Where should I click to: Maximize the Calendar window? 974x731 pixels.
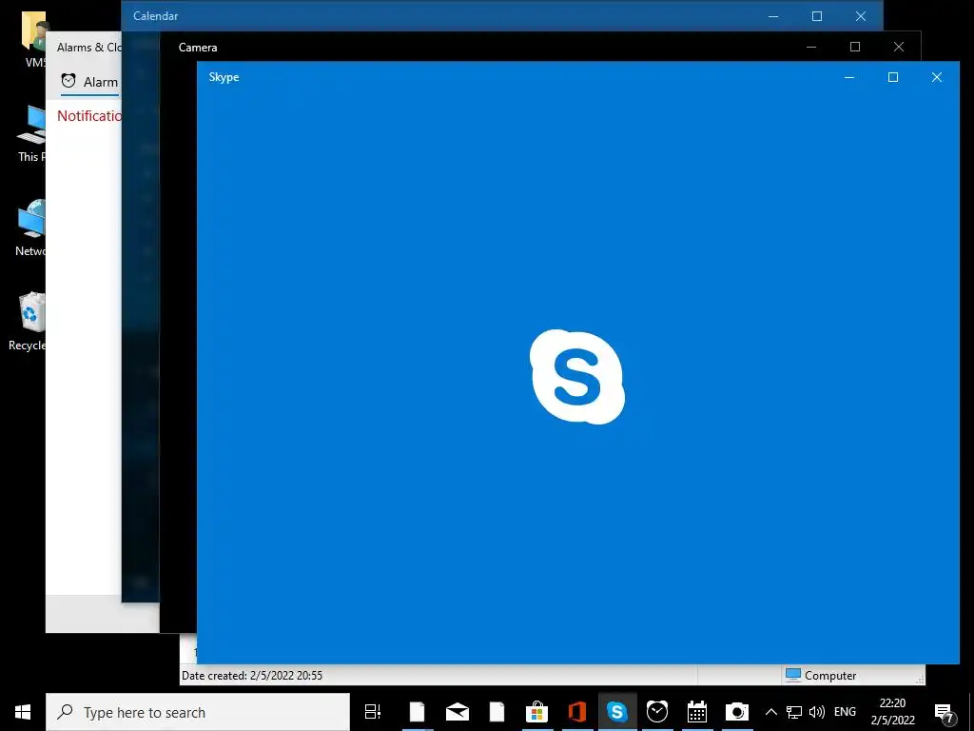817,16
